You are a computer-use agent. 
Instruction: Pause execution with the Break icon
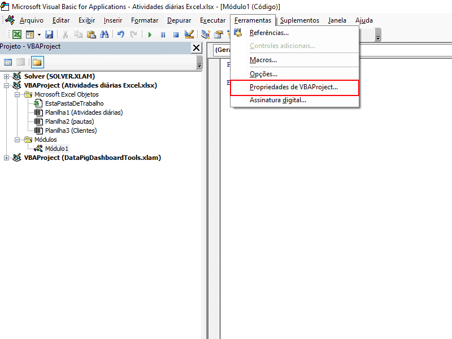[x=163, y=34]
